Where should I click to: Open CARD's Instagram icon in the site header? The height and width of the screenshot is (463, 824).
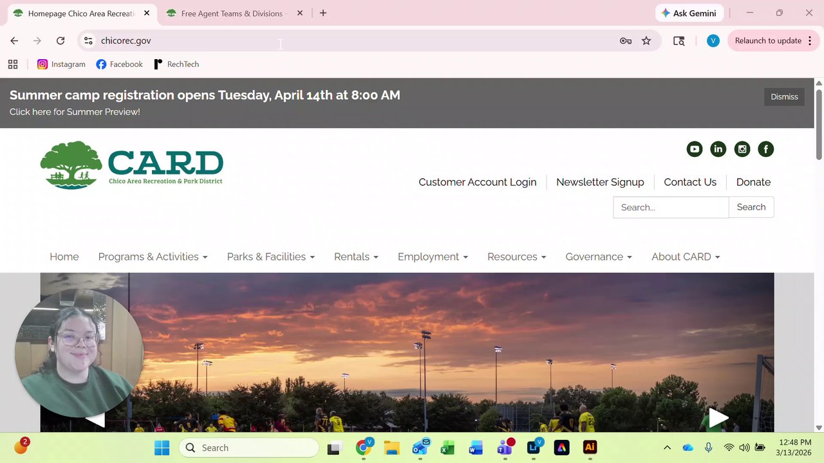[x=742, y=149]
